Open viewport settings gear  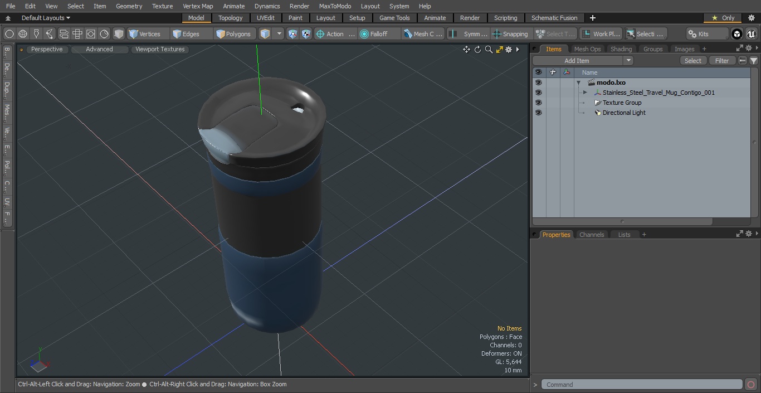[509, 50]
